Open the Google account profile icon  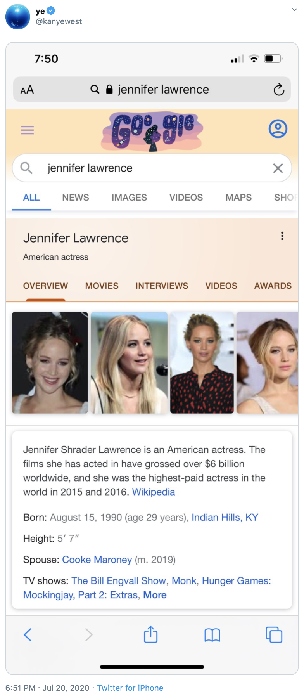coord(278,129)
